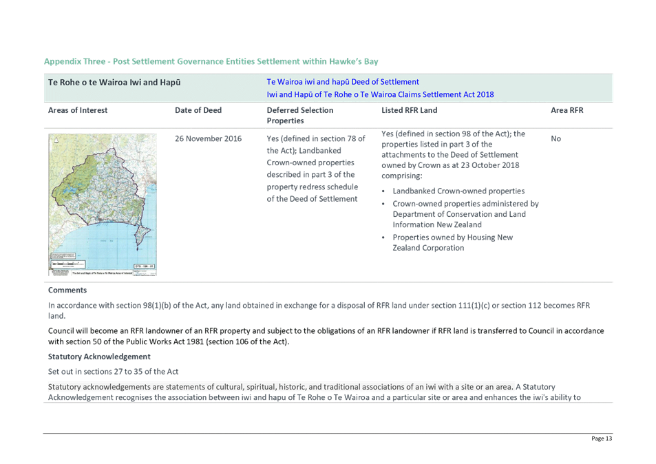This screenshot has width=656, height=464.
Task: Click the 'Comments' heading
Action: pos(67,291)
